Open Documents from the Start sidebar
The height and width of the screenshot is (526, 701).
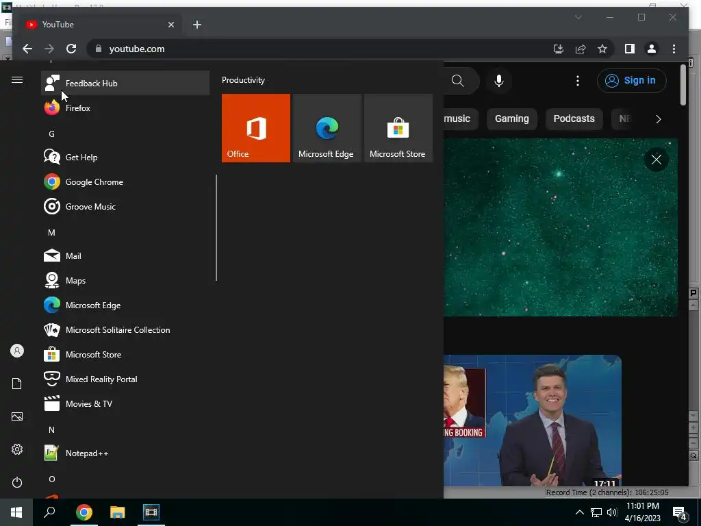17,384
